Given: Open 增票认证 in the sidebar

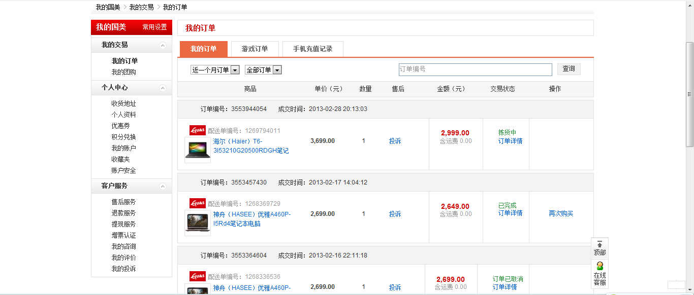Looking at the screenshot, I should [x=123, y=235].
